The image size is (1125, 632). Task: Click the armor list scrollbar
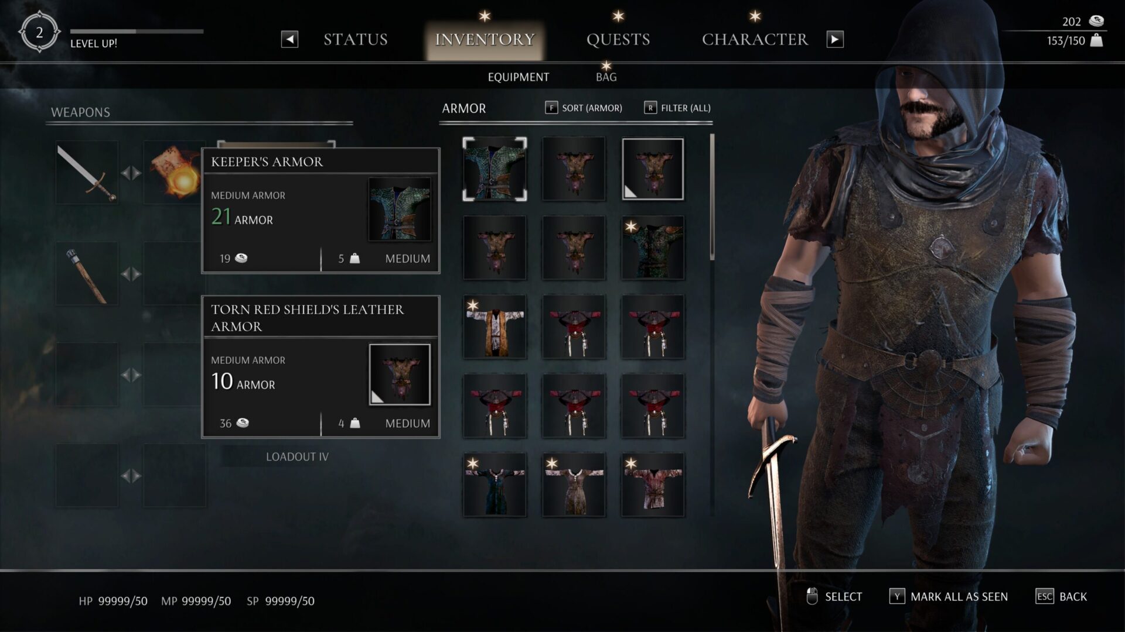click(x=712, y=197)
